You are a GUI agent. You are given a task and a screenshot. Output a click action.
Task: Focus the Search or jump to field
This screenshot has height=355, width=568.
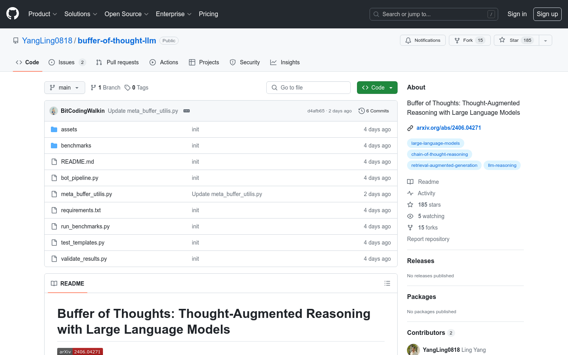click(x=433, y=14)
